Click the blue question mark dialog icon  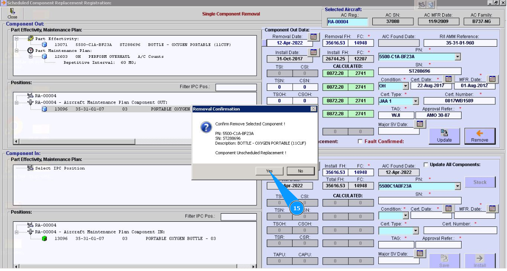(x=206, y=128)
